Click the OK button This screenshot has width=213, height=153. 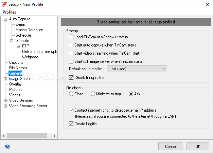(x=198, y=146)
